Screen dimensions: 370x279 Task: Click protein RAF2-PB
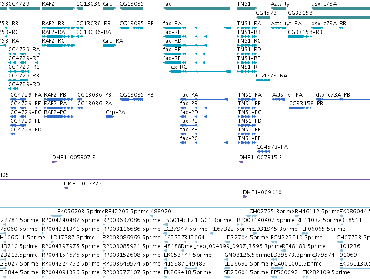[59, 99]
